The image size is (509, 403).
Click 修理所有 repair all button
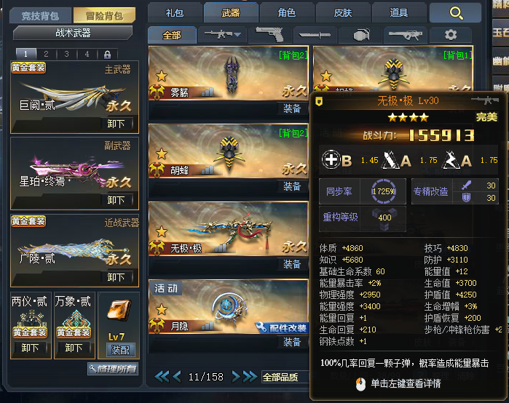tap(113, 369)
